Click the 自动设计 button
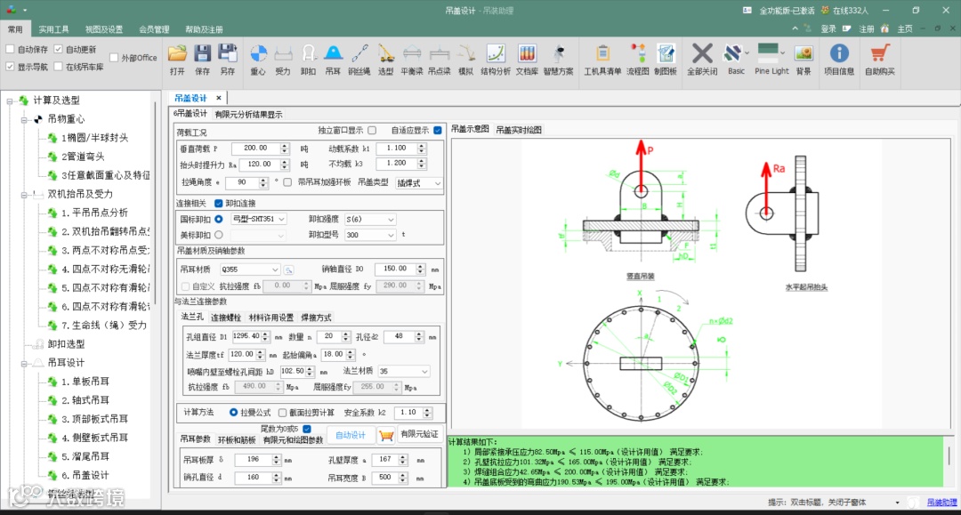This screenshot has height=515, width=961. (x=351, y=435)
